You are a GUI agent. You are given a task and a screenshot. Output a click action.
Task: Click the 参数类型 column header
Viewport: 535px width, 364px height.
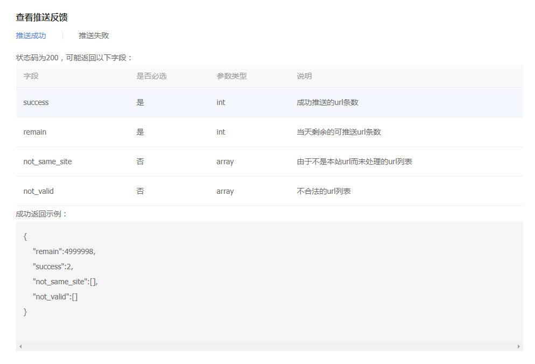coord(231,76)
